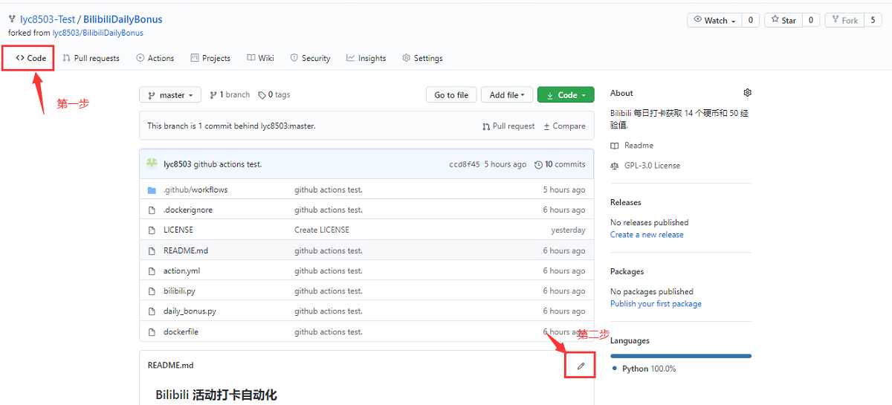This screenshot has height=405, width=892.
Task: Click the .github/workflows folder icon
Action: [152, 190]
